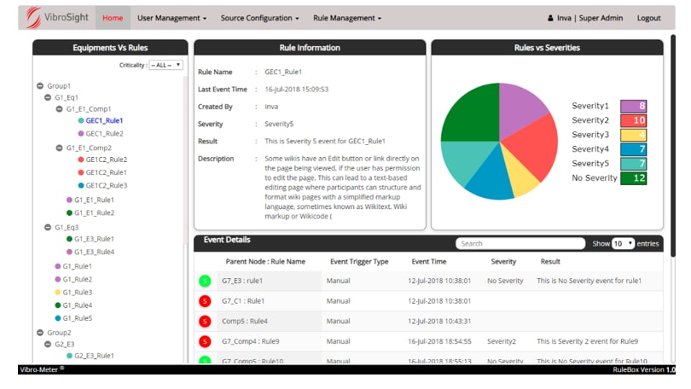
Task: Click the Event Details search field
Action: point(519,243)
